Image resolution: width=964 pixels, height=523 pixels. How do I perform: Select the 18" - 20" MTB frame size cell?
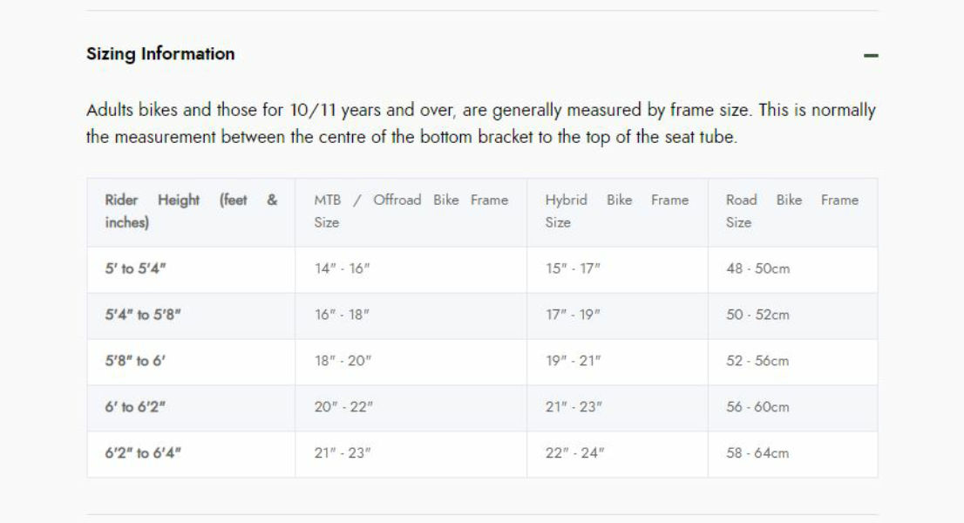[343, 362]
